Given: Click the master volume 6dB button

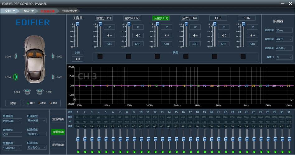Looking at the screenshot, I should pyautogui.click(x=77, y=52).
